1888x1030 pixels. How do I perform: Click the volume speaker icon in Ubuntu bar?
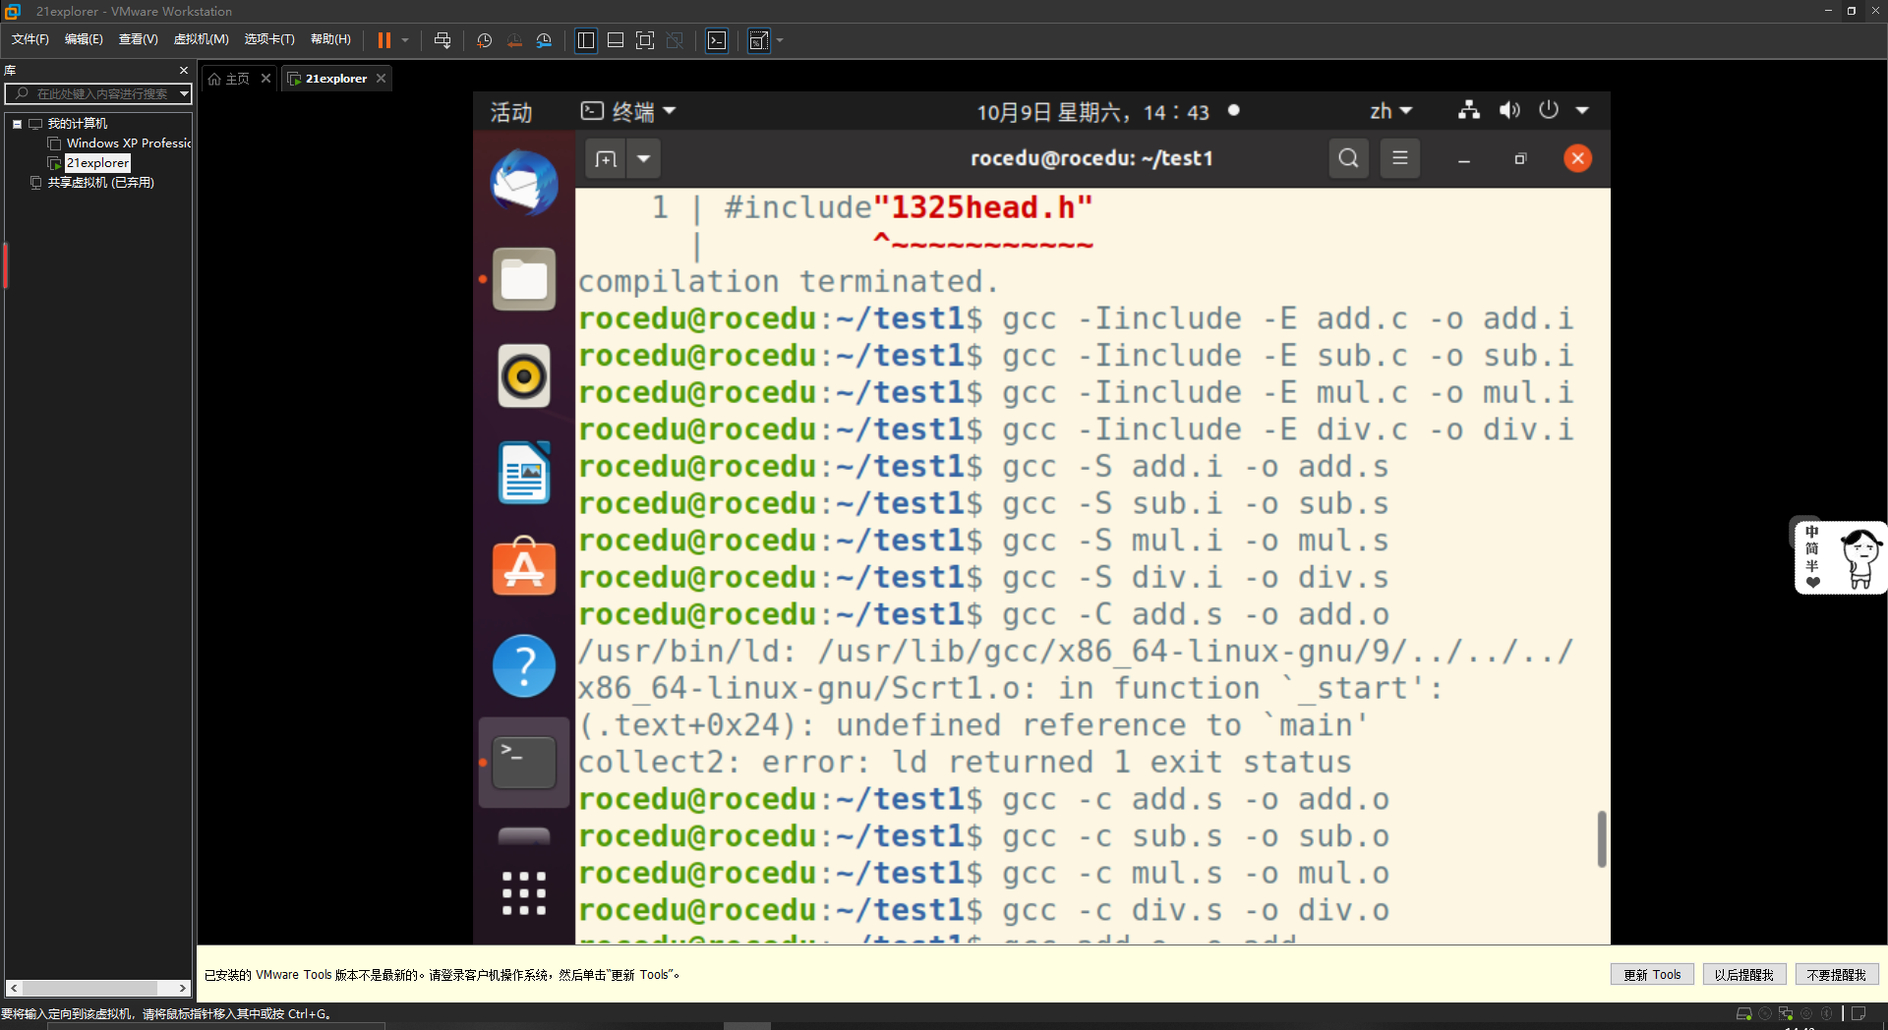(x=1509, y=110)
